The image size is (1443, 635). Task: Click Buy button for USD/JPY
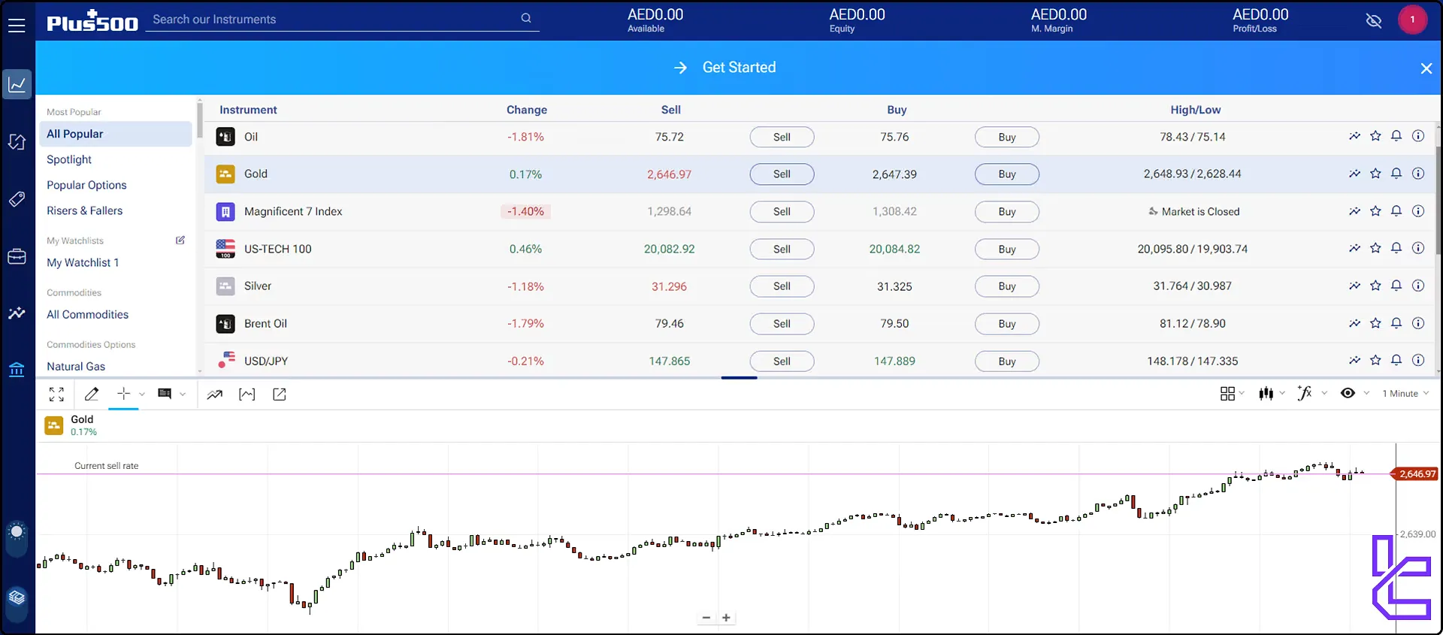[1007, 361]
